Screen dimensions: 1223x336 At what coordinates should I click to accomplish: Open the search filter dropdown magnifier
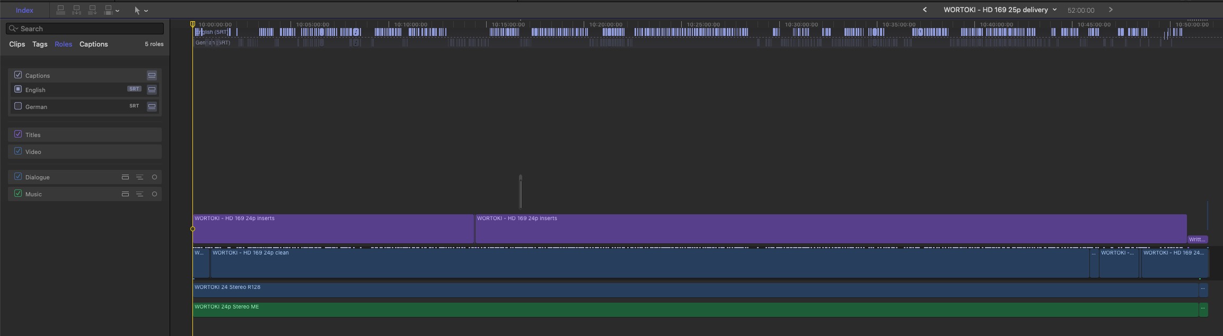13,29
